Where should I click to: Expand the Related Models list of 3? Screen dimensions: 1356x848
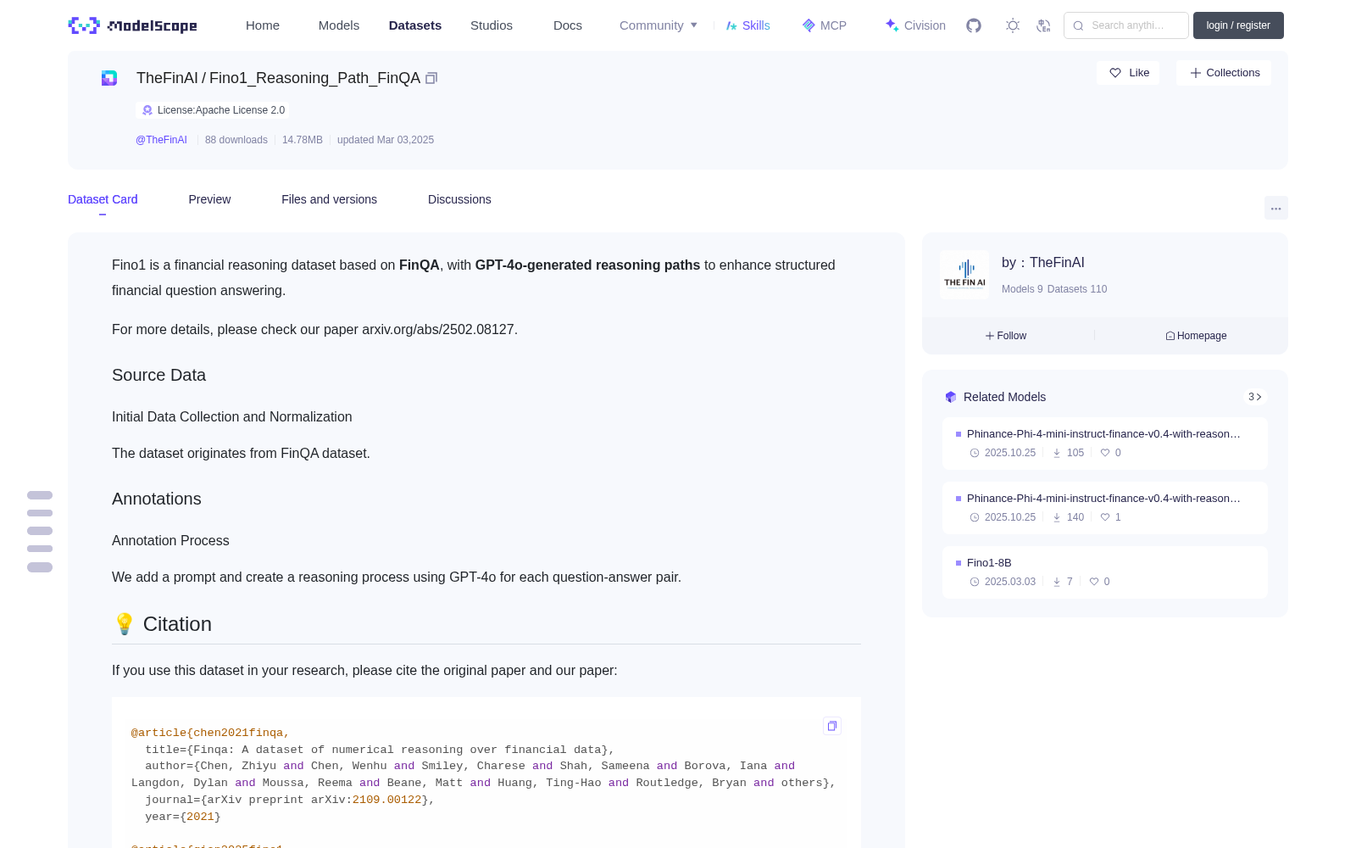click(1255, 397)
